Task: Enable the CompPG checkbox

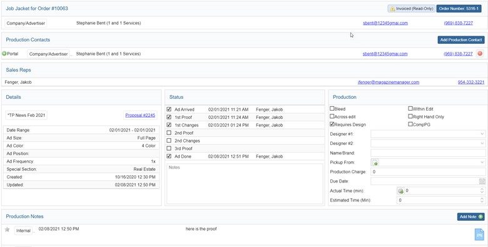Action: [410, 124]
